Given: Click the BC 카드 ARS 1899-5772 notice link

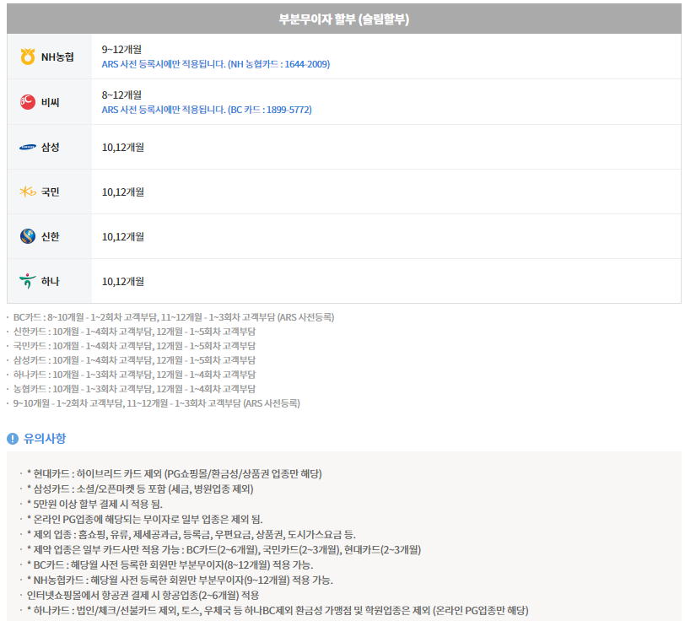Looking at the screenshot, I should coord(207,110).
